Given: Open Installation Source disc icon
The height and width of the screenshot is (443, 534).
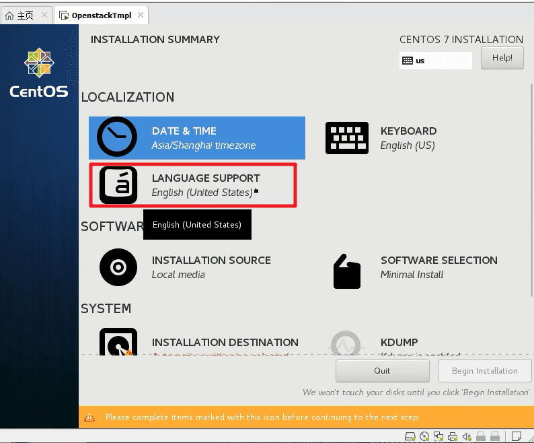Looking at the screenshot, I should 118,267.
